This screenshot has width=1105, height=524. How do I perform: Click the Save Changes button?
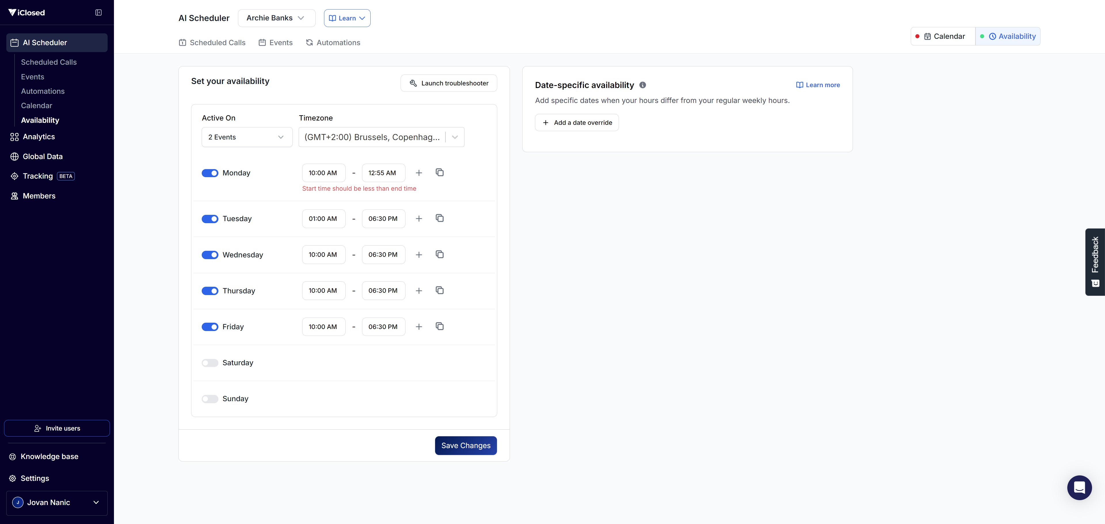465,445
